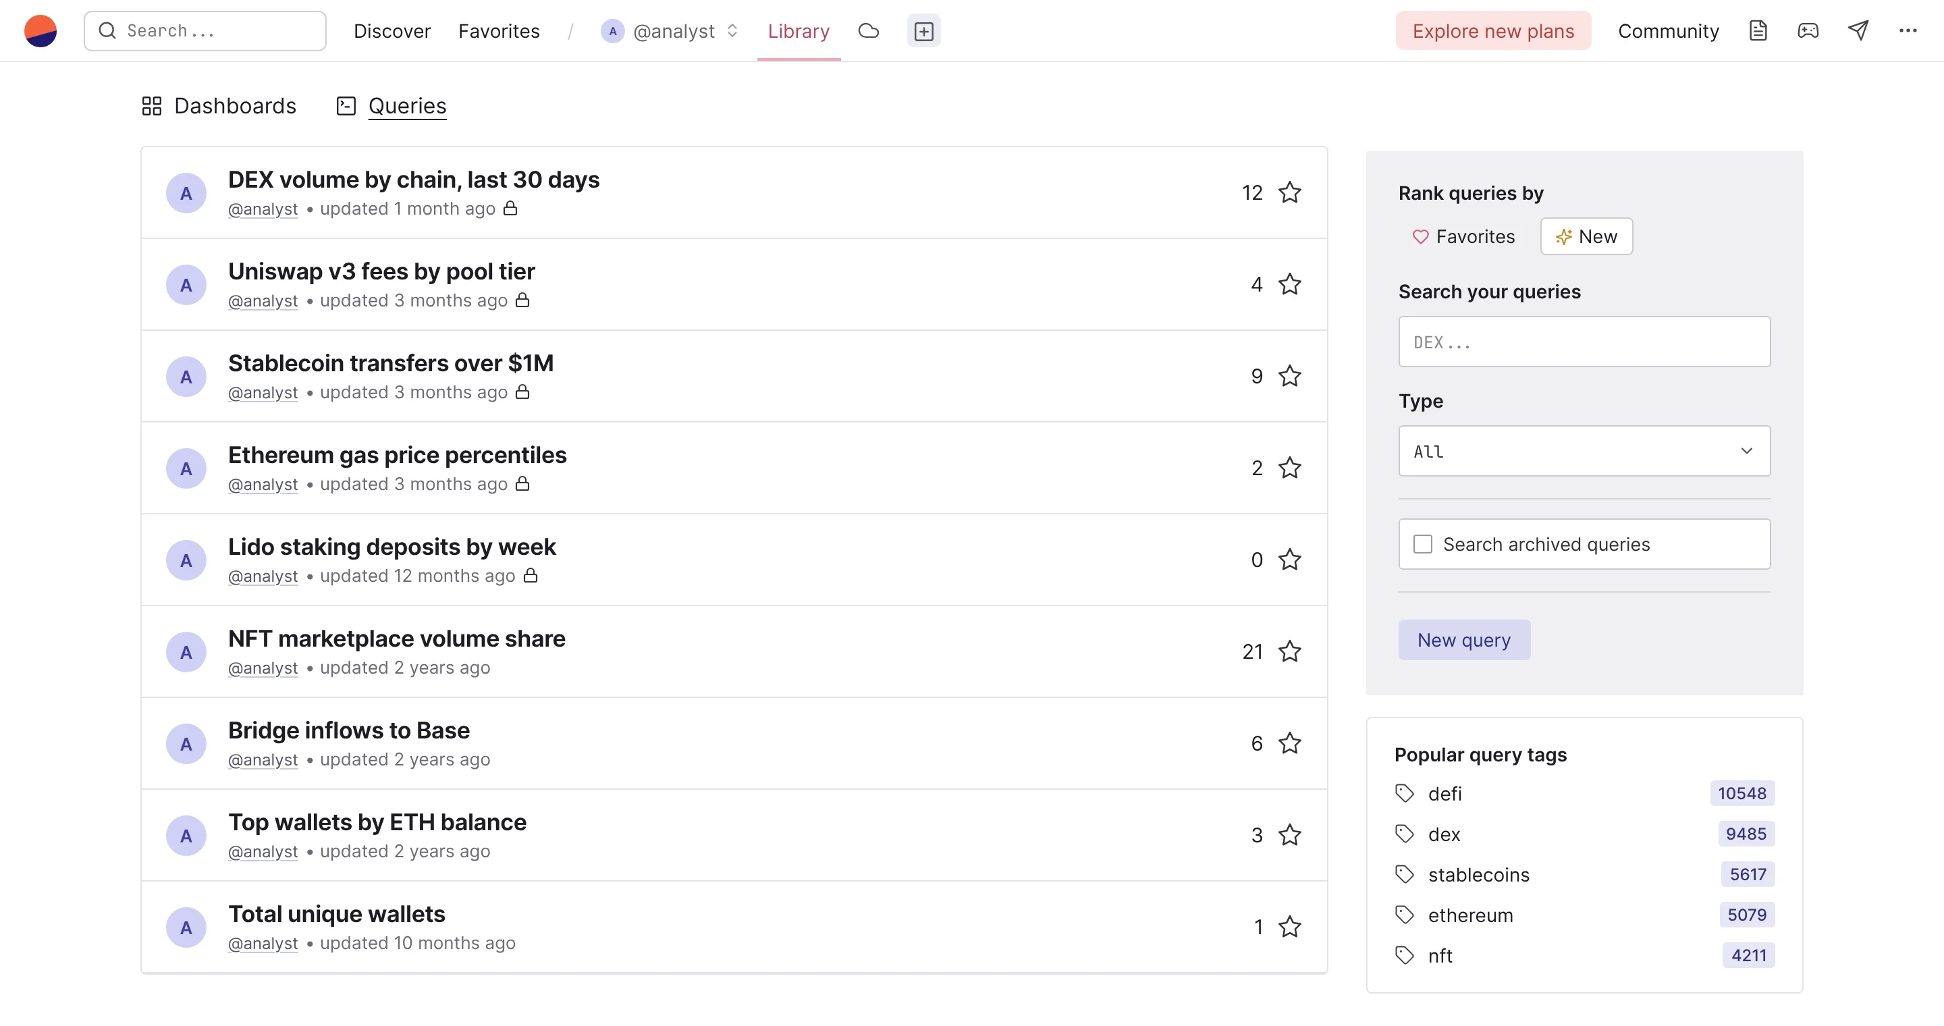The height and width of the screenshot is (1026, 1944).
Task: Open the docs document icon
Action: [1758, 31]
